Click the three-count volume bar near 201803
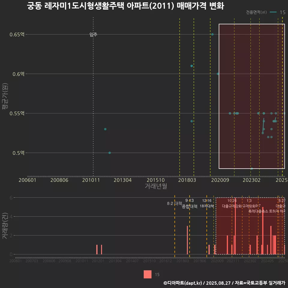Screen dimensions: 288x288 [x=187, y=240]
